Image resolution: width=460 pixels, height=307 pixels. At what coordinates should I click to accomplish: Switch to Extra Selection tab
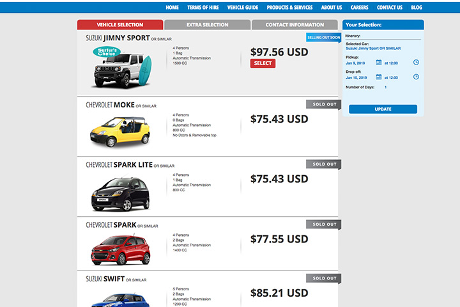coord(208,25)
